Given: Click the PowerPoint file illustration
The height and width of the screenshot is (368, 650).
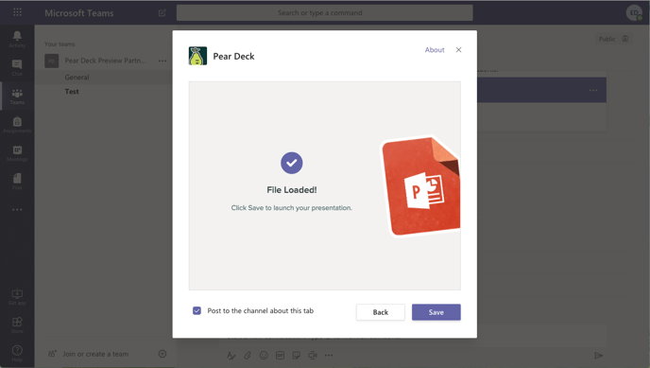Looking at the screenshot, I should [420, 185].
